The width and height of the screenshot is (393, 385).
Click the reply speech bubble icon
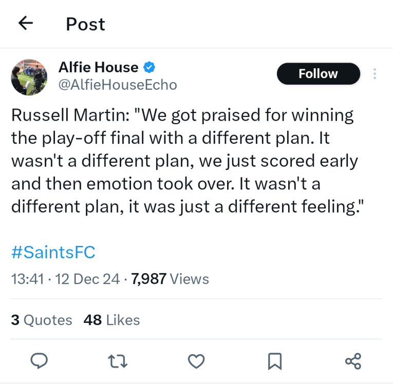[40, 361]
